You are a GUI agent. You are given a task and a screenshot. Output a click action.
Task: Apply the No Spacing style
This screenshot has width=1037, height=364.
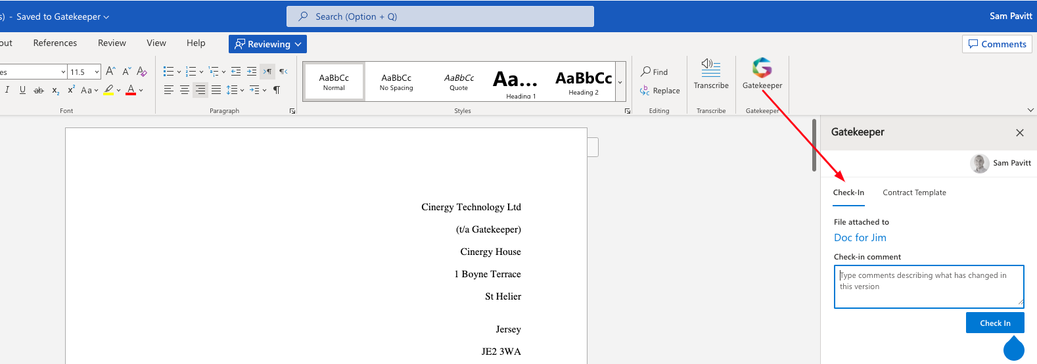(396, 81)
